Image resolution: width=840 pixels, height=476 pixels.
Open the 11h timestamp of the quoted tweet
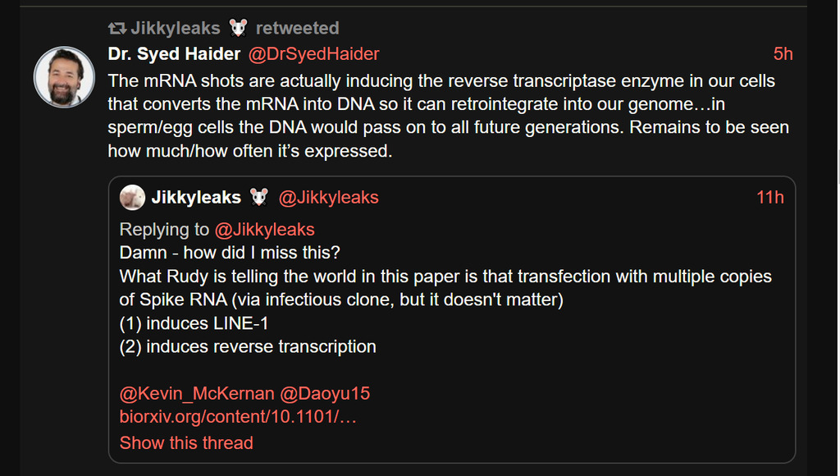coord(769,198)
